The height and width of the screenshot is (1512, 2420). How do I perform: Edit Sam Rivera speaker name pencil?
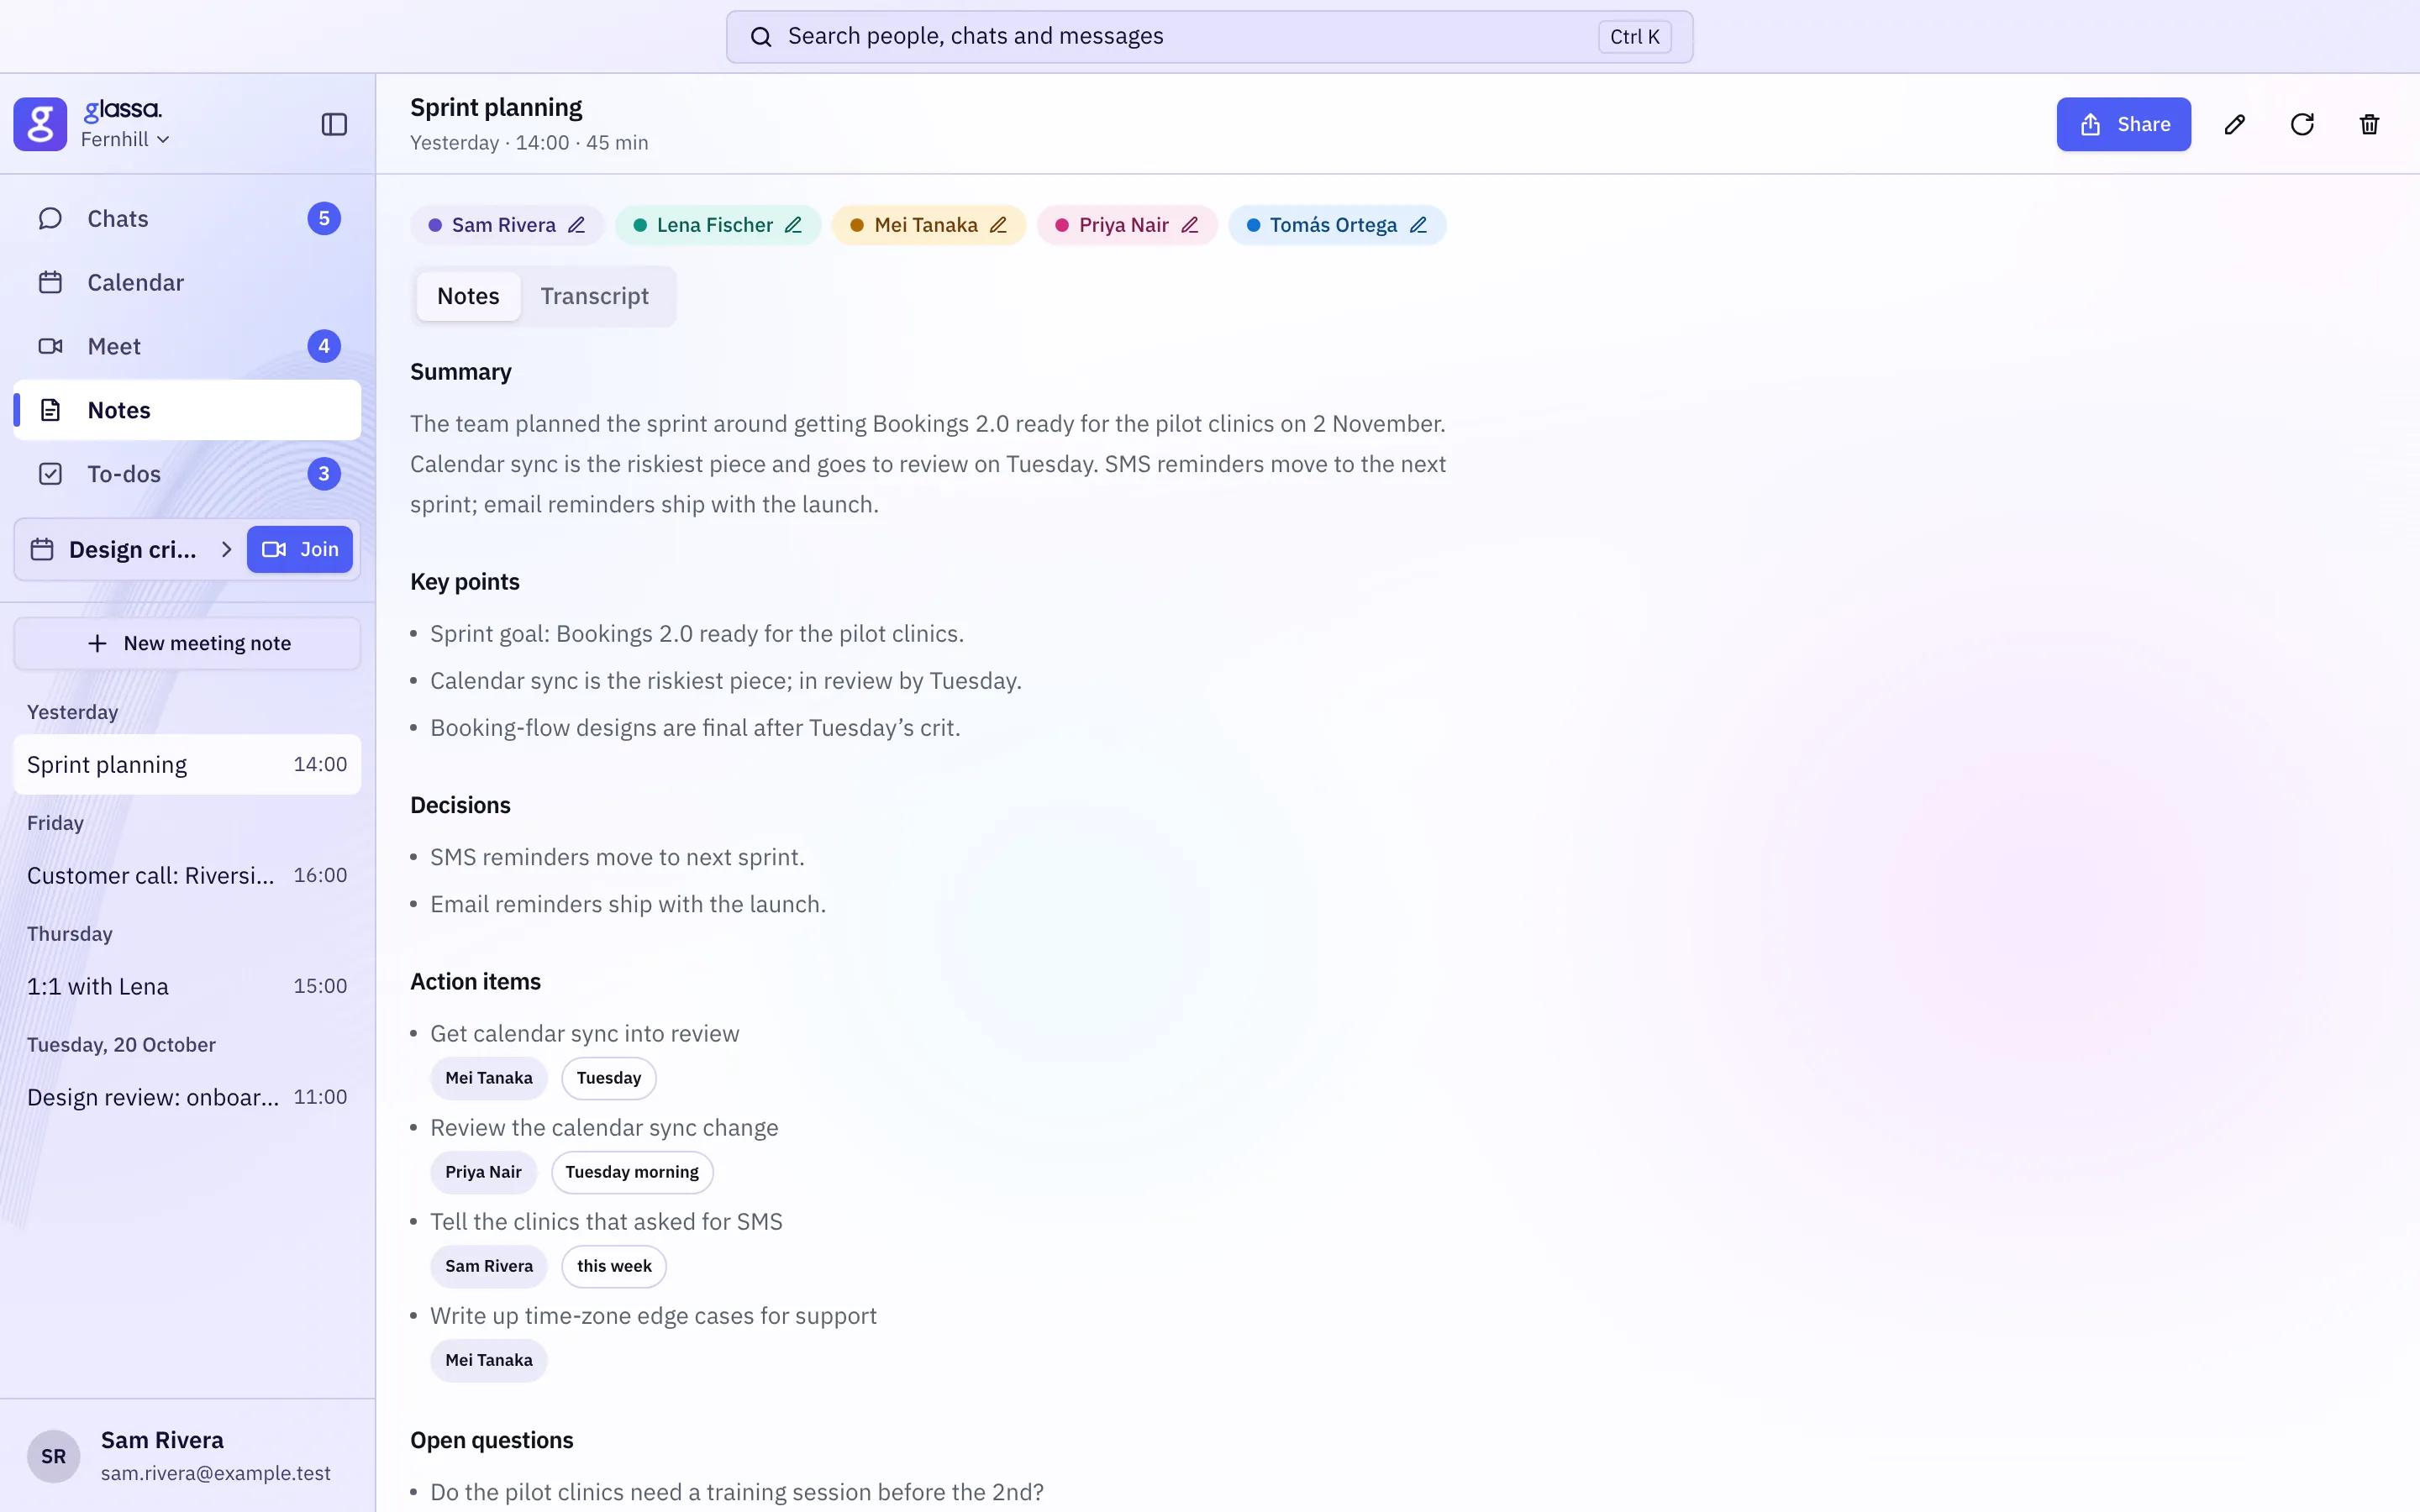pyautogui.click(x=577, y=225)
